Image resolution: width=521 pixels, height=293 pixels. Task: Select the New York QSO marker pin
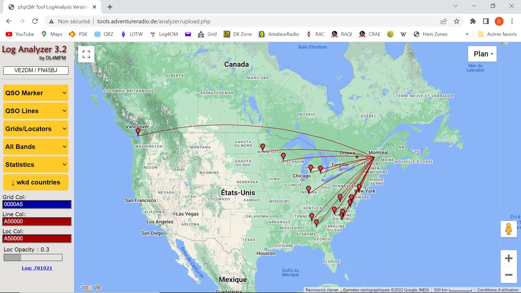(359, 187)
